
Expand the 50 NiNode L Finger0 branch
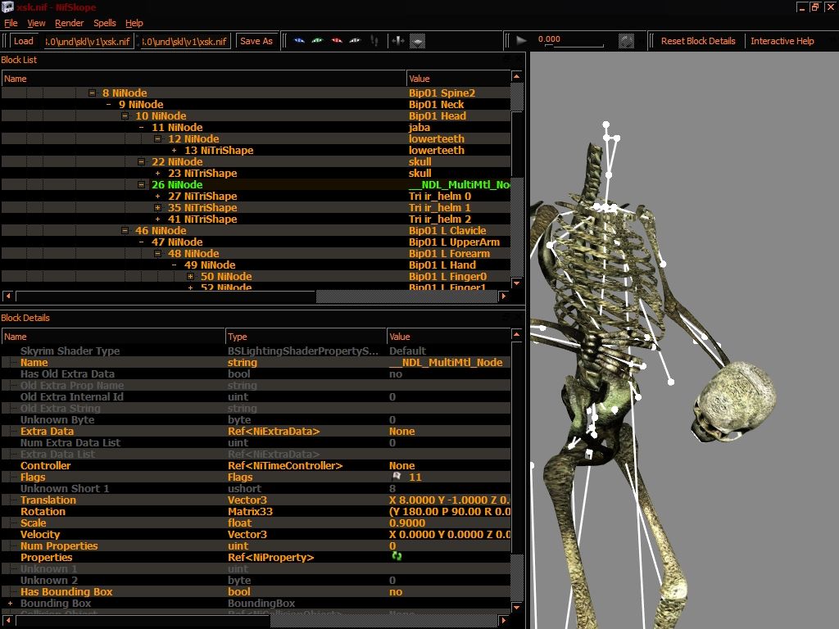[190, 277]
